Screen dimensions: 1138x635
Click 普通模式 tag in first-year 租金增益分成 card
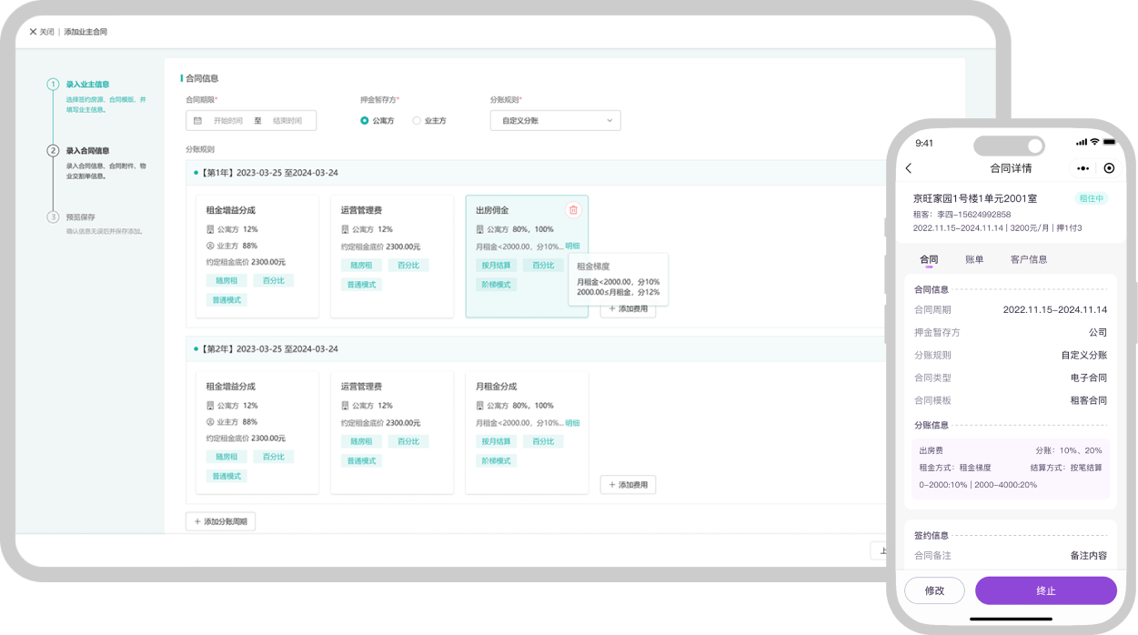(x=227, y=300)
